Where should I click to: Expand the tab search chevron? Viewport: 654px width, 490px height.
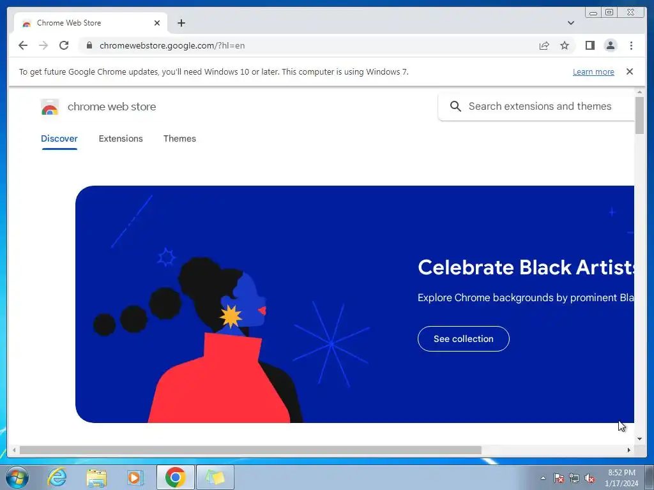point(571,23)
